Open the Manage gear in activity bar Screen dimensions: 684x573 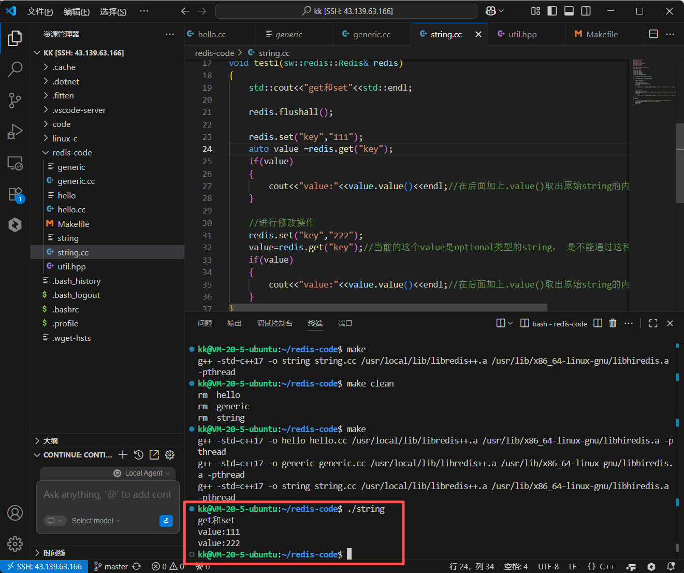(15, 543)
